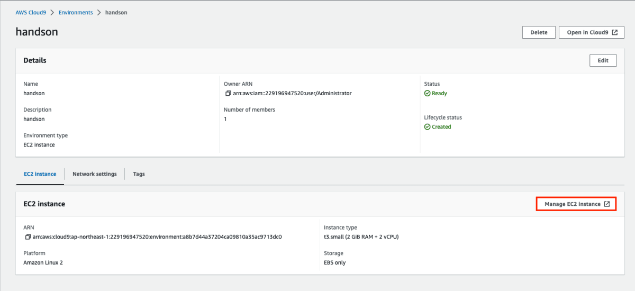
Task: Switch to the Network settings tab
Action: pyautogui.click(x=95, y=174)
